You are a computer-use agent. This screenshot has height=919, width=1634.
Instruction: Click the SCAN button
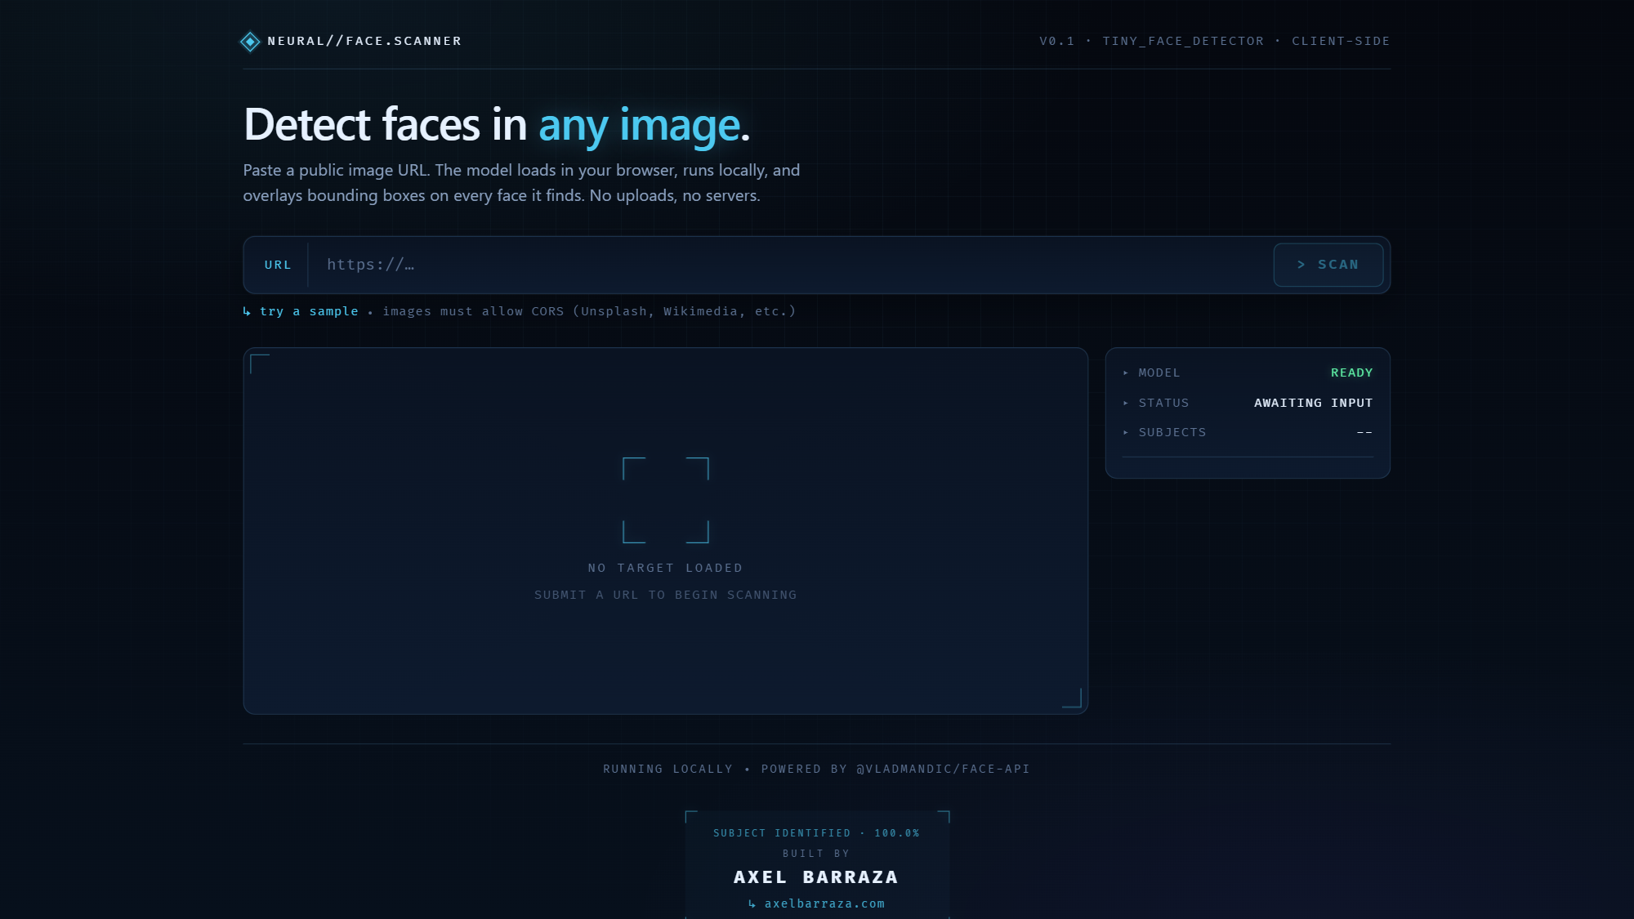pos(1328,265)
